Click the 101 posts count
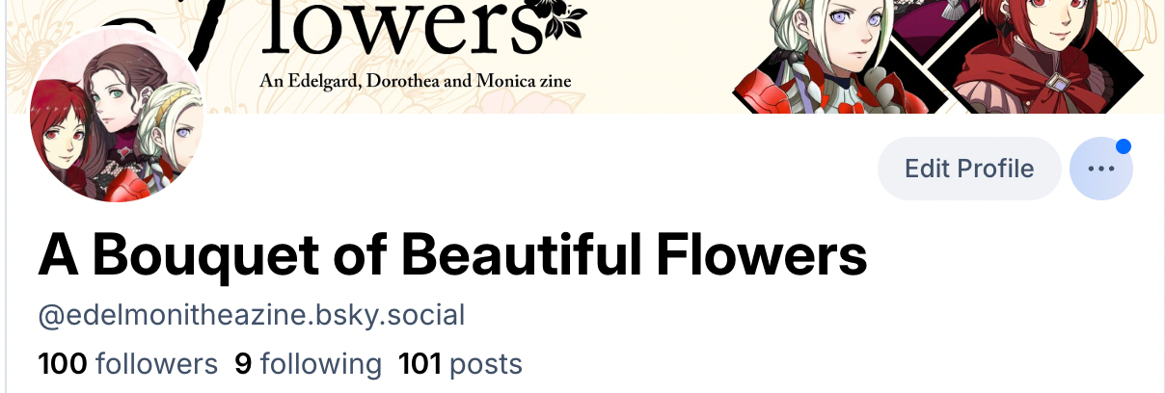1165x393 pixels. click(460, 364)
